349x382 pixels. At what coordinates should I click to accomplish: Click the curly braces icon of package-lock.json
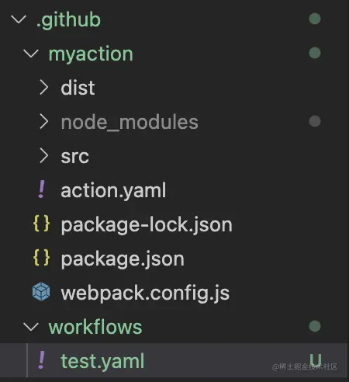coord(41,223)
